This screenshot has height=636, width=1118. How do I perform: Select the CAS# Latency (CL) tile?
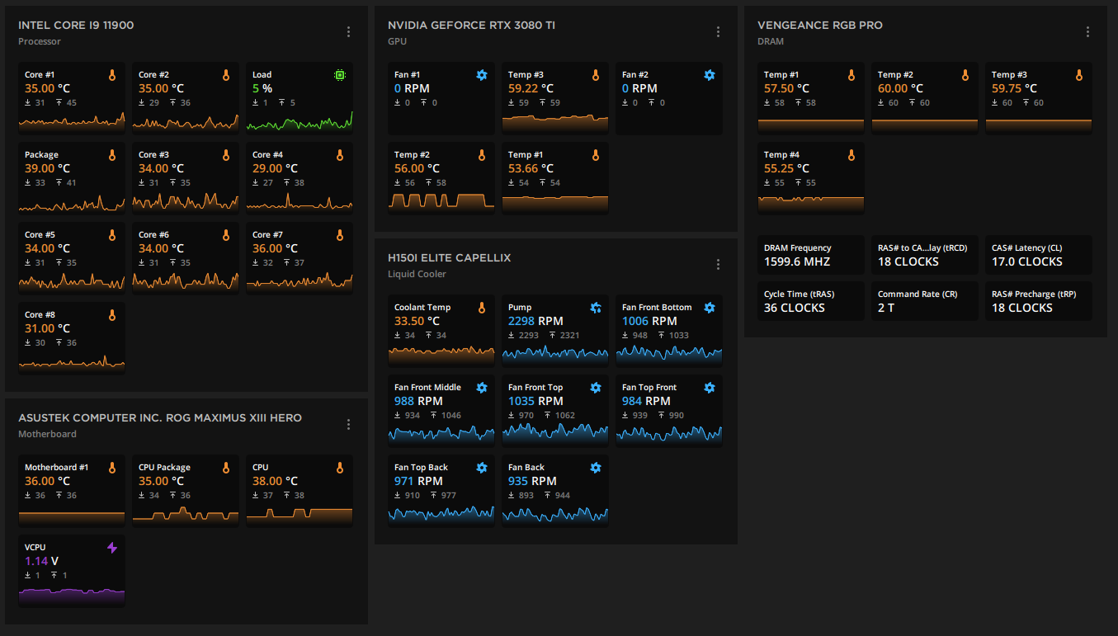(x=1039, y=255)
